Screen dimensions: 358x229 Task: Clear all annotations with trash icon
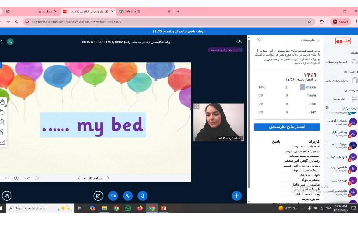tap(2, 122)
